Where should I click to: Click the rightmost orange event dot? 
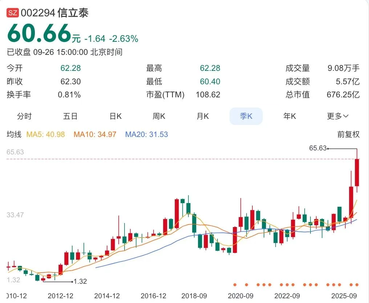357,284
